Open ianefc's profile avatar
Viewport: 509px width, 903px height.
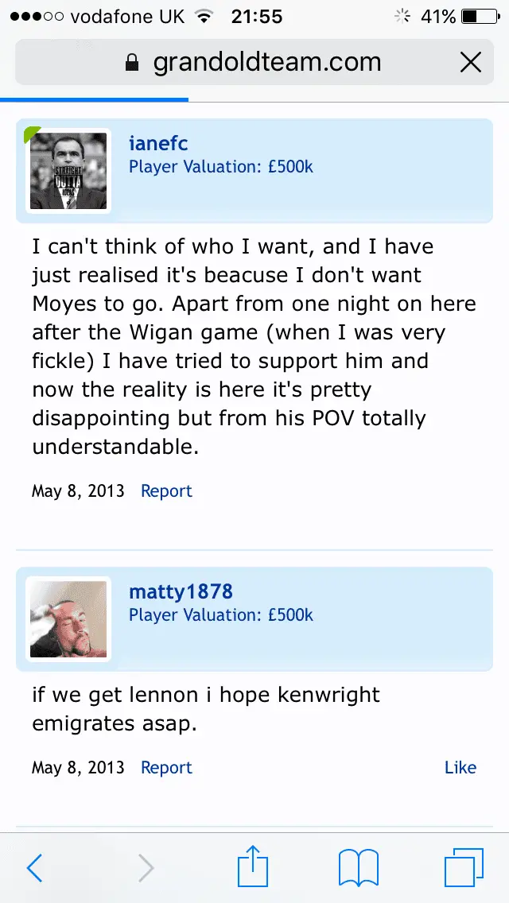pyautogui.click(x=68, y=171)
